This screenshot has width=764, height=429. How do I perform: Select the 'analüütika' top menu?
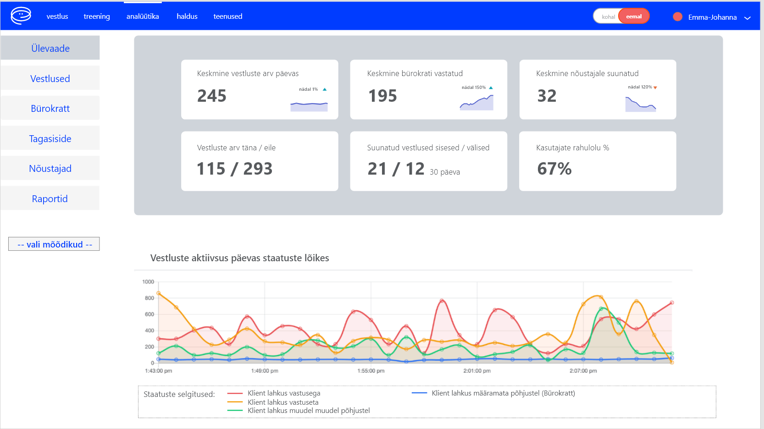(143, 16)
